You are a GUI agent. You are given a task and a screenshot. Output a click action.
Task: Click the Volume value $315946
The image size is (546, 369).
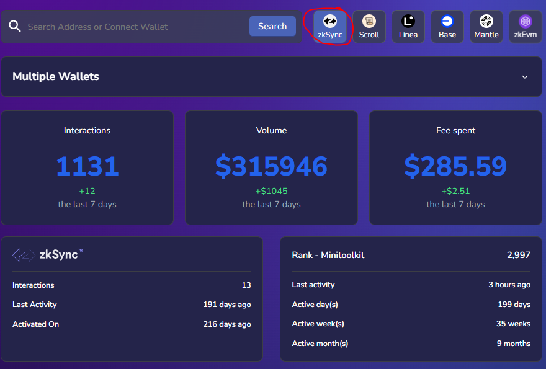point(271,166)
